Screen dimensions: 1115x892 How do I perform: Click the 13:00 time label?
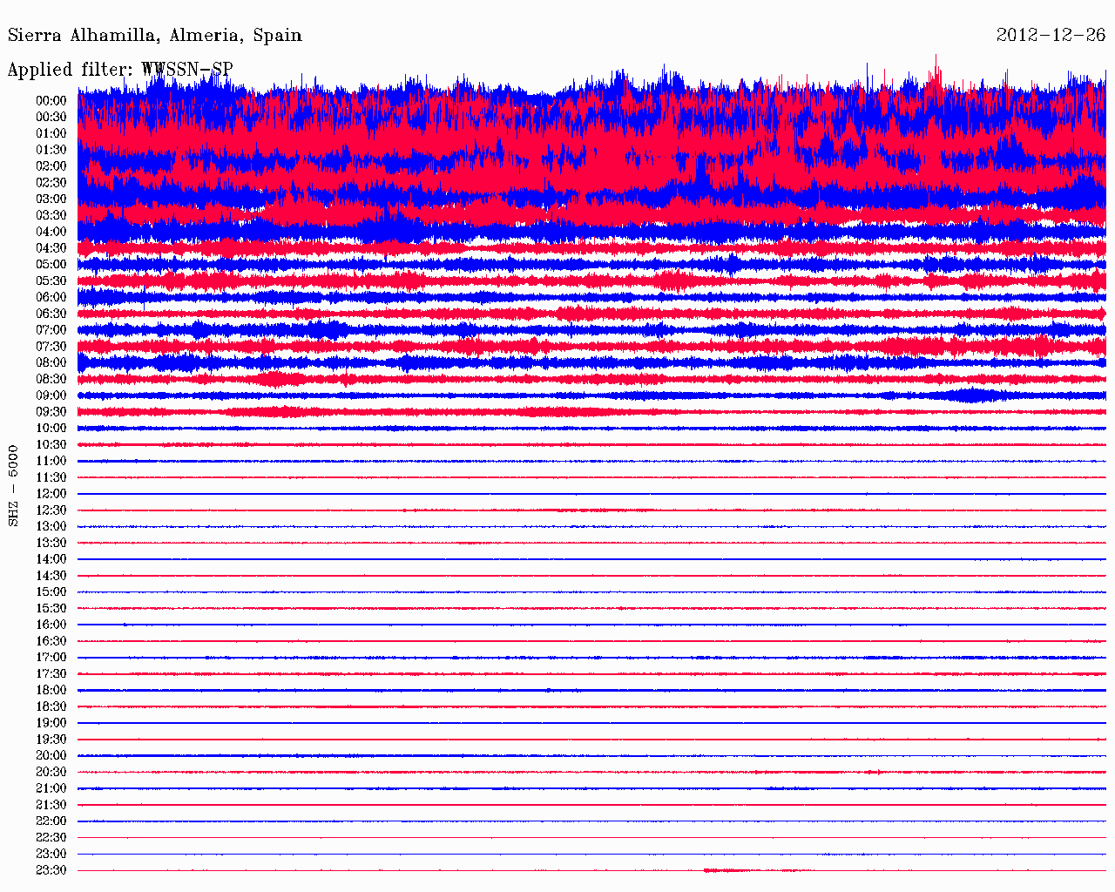51,527
